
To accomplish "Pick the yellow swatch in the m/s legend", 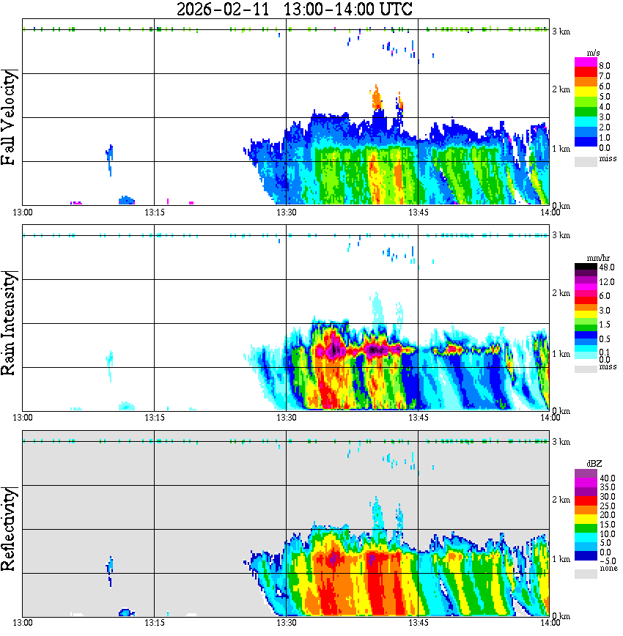I will point(586,92).
